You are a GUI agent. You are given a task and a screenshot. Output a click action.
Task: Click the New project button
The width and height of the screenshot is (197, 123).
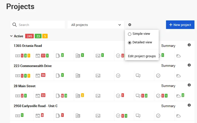(180, 25)
